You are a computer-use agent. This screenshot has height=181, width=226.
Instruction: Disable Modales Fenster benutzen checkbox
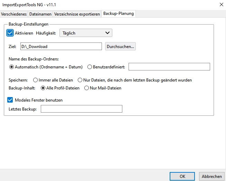(10, 100)
